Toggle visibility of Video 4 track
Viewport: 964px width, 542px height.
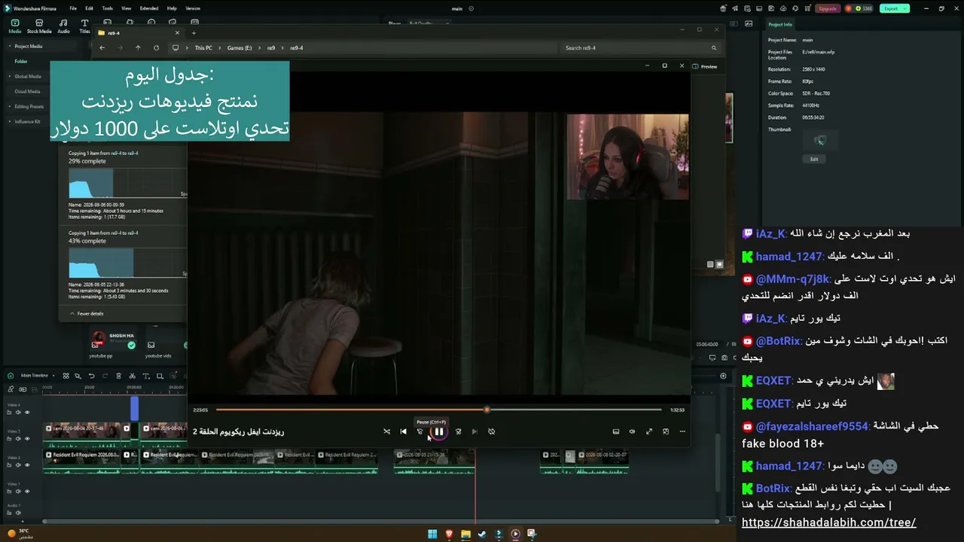click(x=27, y=413)
